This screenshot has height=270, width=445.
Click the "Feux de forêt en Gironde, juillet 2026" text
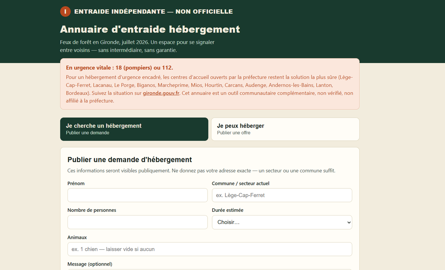click(x=105, y=42)
